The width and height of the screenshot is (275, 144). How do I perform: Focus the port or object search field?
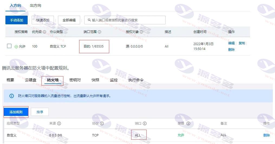[125, 20]
